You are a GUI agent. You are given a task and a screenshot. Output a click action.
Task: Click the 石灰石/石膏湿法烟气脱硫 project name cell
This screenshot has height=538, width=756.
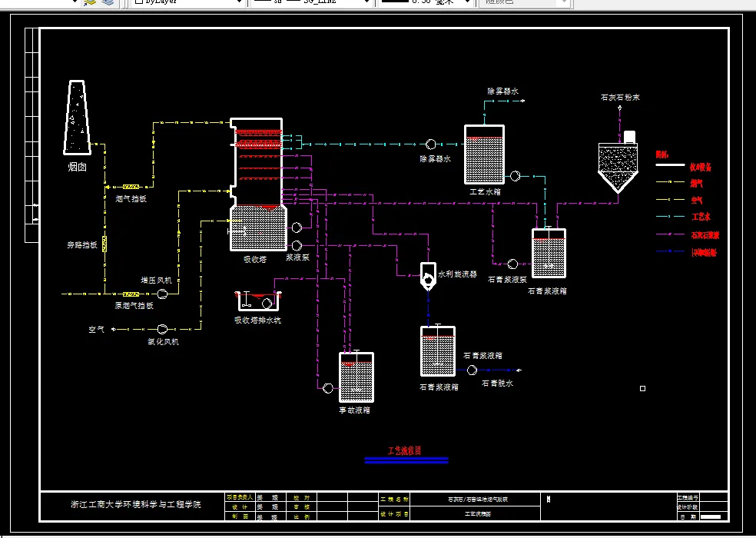coord(477,500)
